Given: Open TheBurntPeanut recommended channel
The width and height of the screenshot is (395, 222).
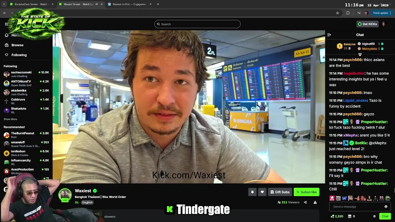Looking at the screenshot, I should (x=26, y=135).
